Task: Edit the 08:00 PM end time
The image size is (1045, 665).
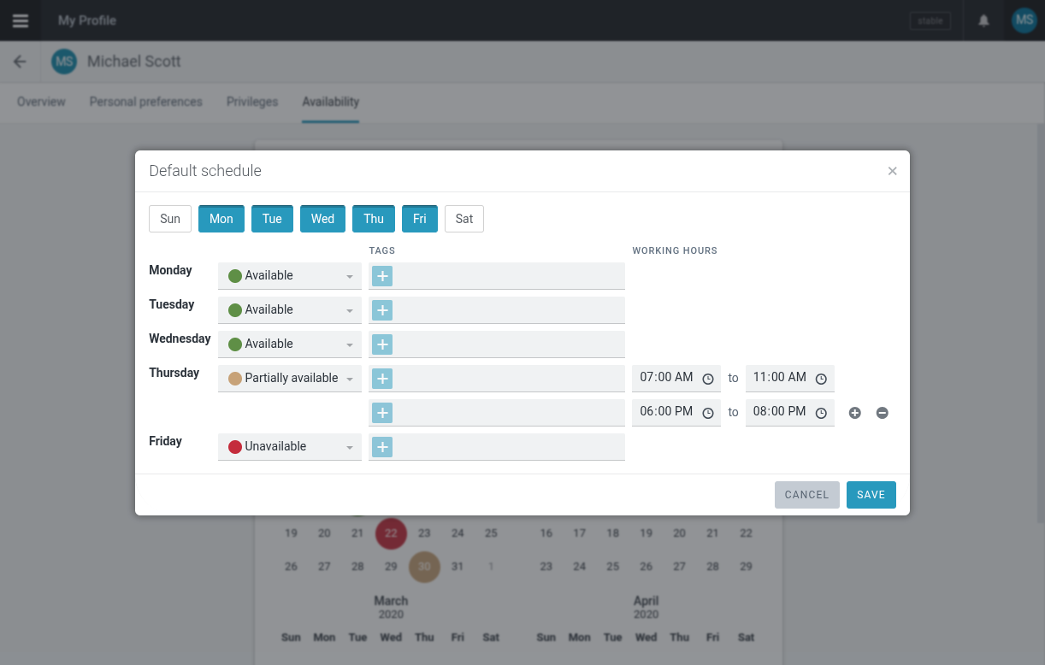Action: (780, 412)
